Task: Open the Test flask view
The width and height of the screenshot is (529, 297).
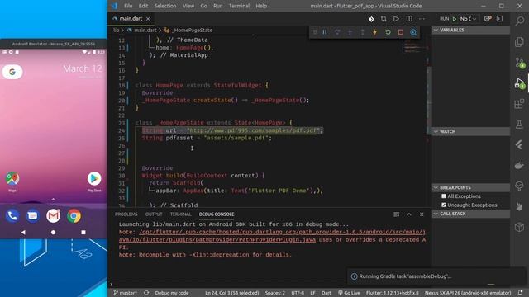Action: click(x=520, y=125)
